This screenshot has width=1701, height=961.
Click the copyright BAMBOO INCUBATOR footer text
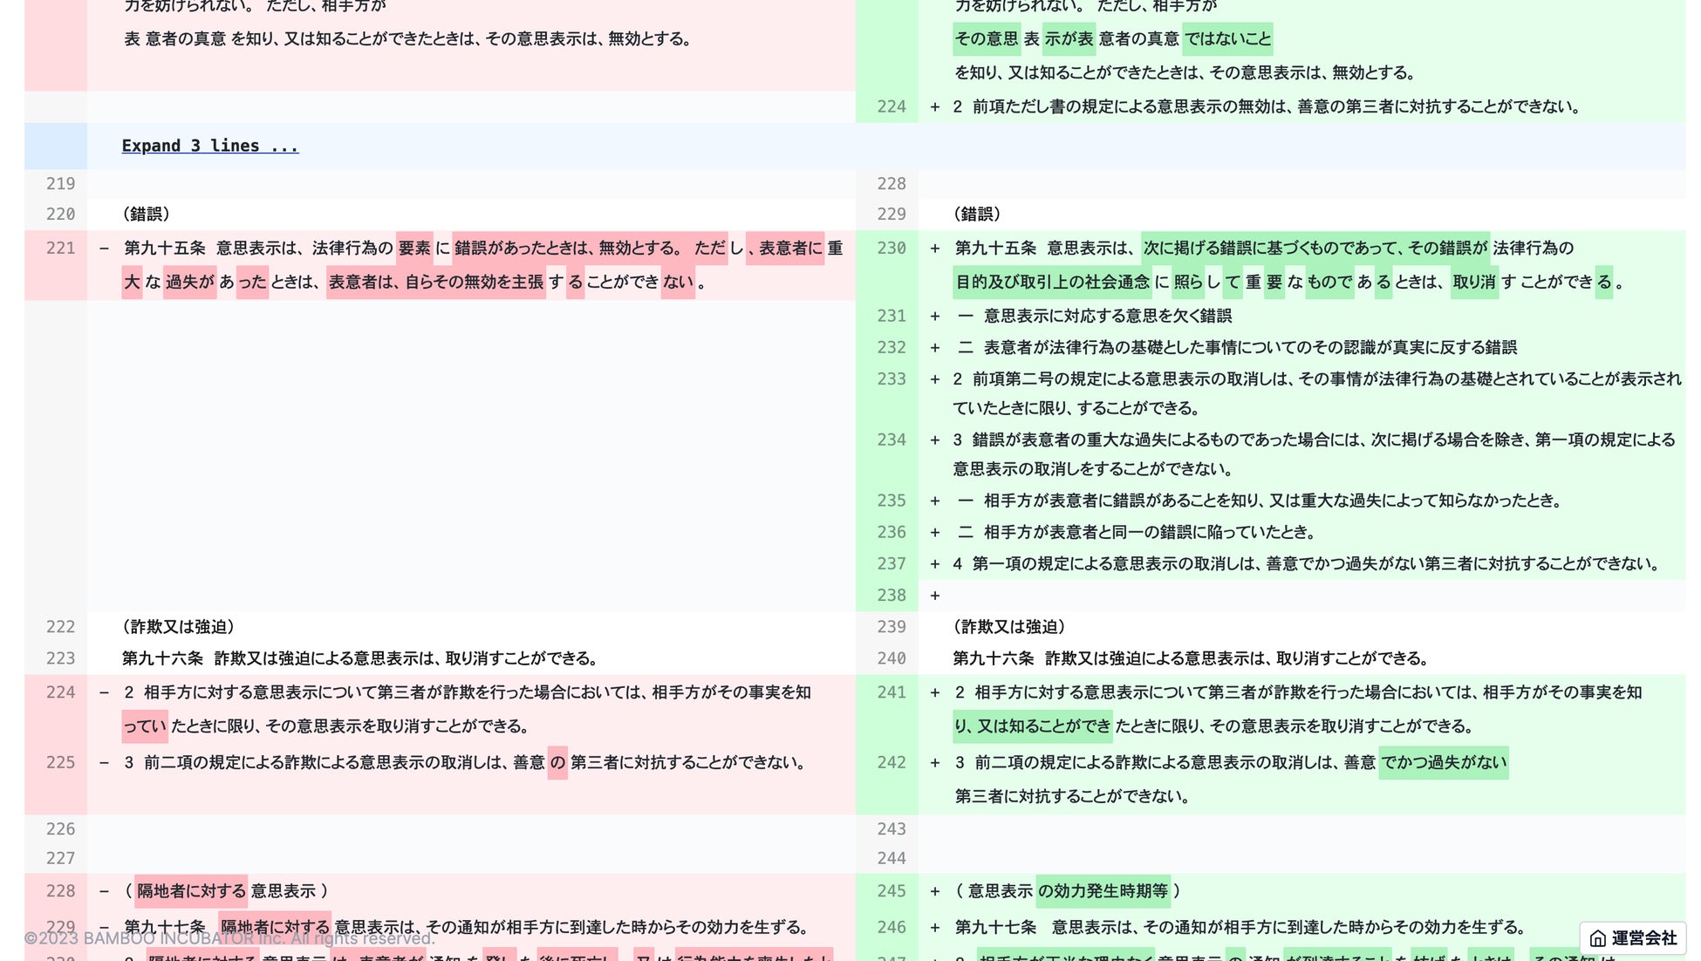tap(229, 939)
